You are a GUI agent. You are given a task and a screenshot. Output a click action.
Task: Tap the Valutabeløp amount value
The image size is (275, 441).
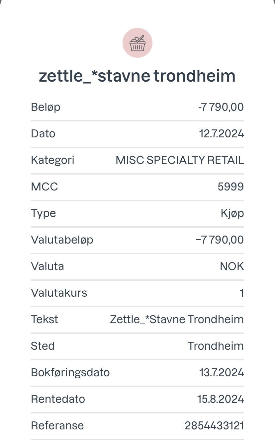[x=220, y=240]
